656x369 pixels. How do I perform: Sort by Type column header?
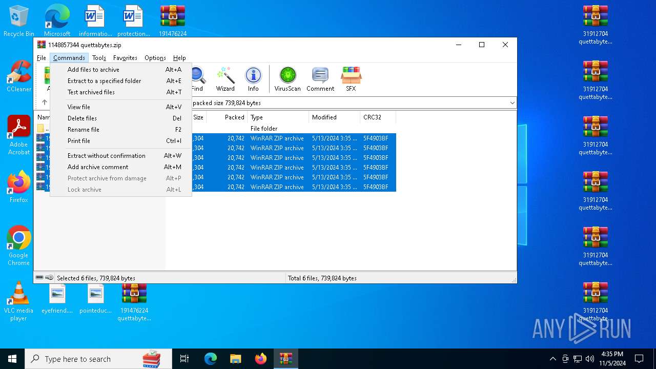(x=278, y=117)
